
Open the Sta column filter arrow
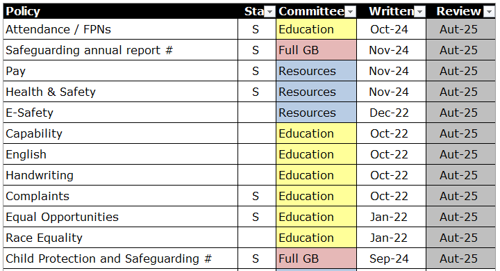click(x=269, y=12)
